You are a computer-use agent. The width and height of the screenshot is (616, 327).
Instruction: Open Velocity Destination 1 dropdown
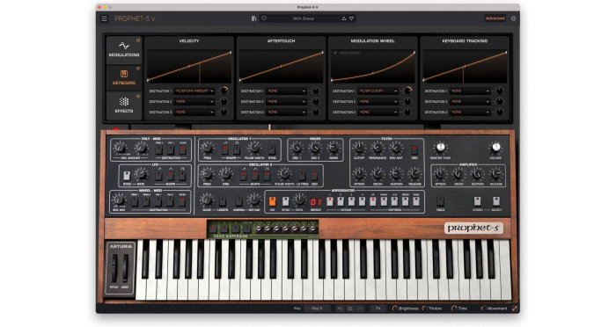coord(194,91)
